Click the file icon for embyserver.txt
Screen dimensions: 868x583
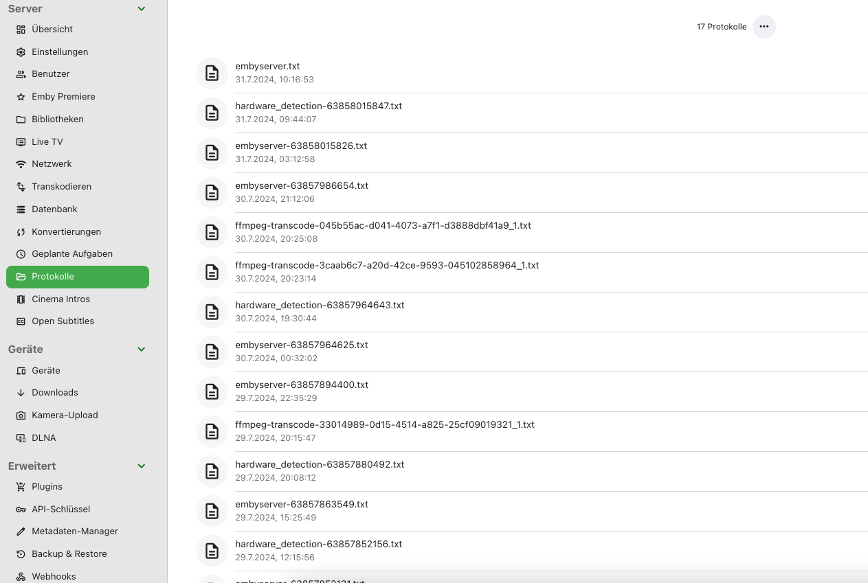click(x=212, y=73)
